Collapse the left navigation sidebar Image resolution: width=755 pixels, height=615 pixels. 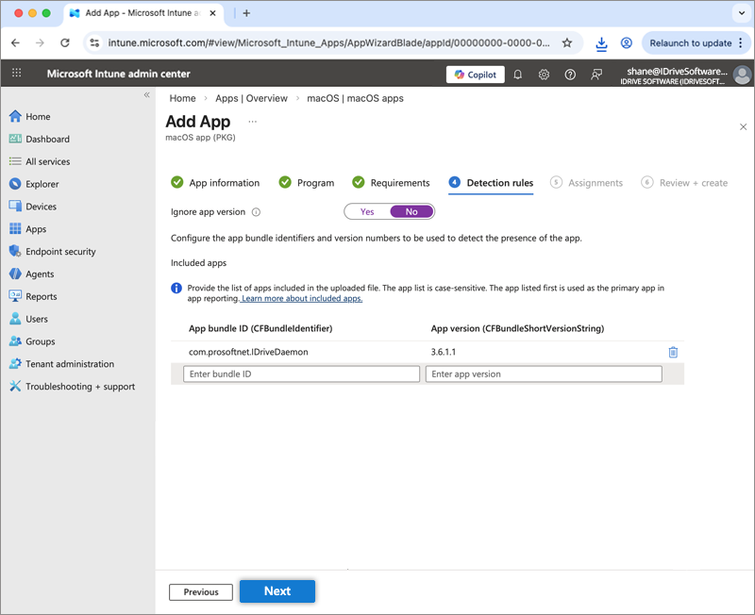pyautogui.click(x=146, y=95)
